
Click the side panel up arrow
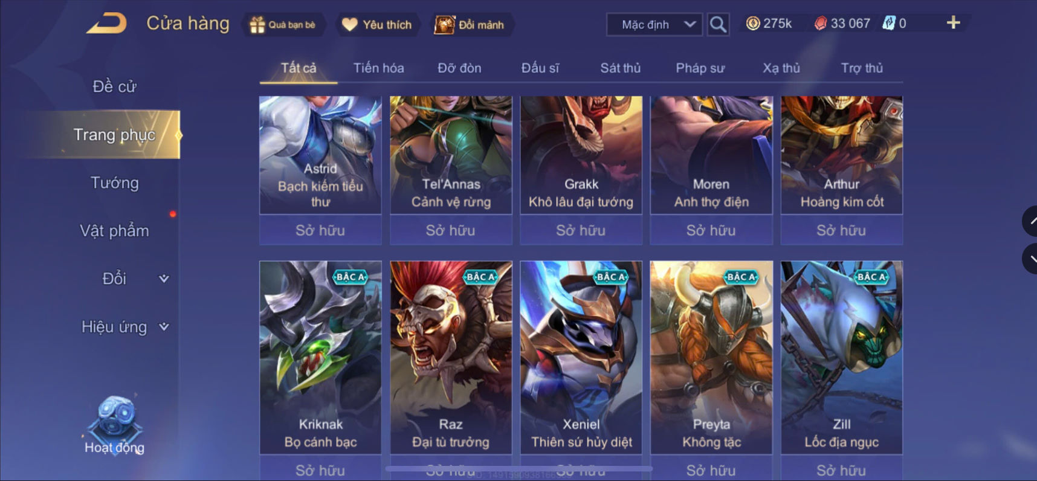[x=1030, y=221]
